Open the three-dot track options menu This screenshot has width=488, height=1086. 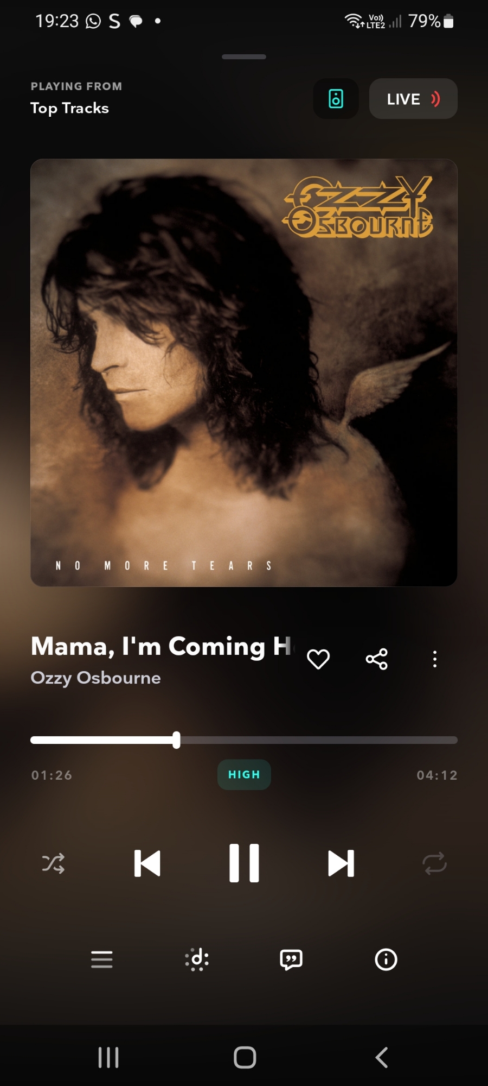click(435, 659)
